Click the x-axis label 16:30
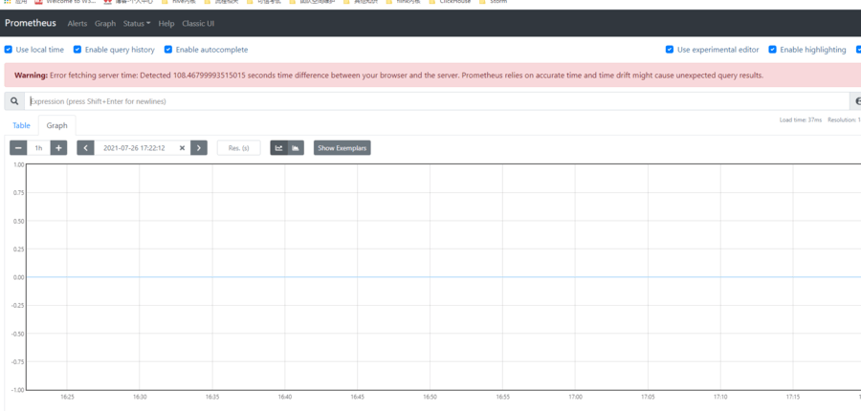This screenshot has width=861, height=411. point(140,396)
